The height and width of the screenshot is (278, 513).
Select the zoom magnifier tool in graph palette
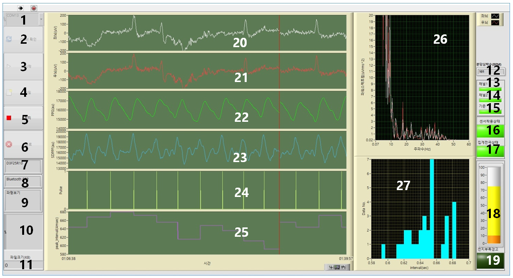point(337,267)
